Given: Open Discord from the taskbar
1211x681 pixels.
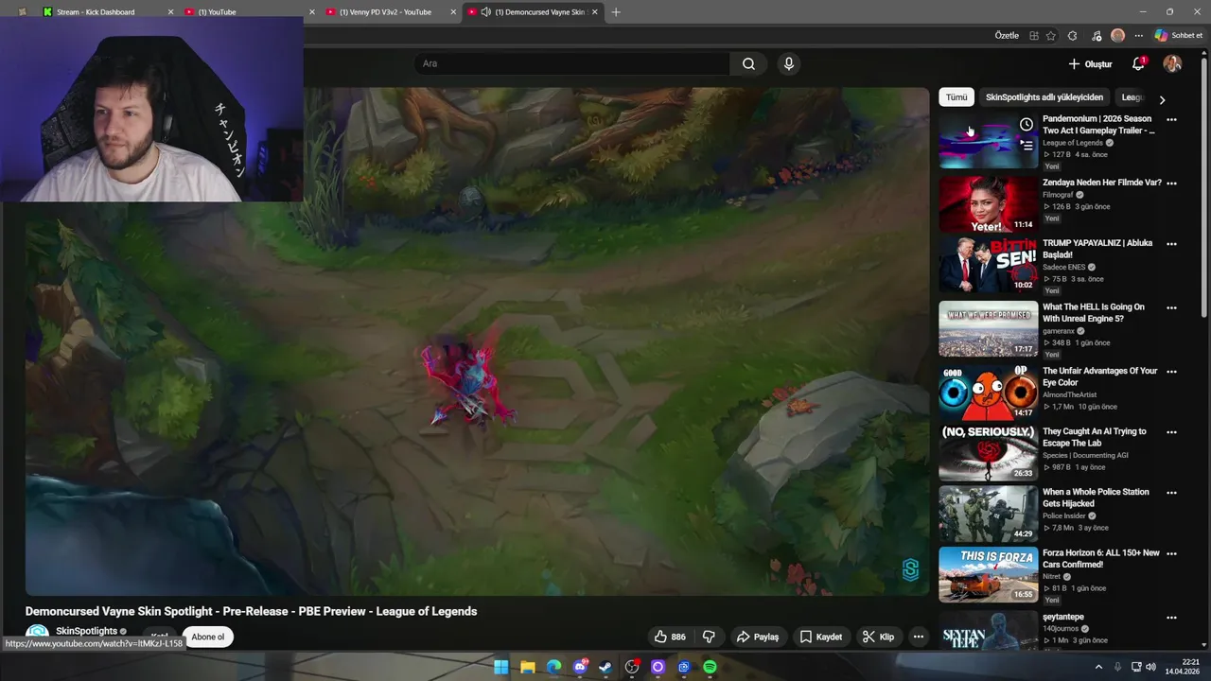Looking at the screenshot, I should 580,667.
